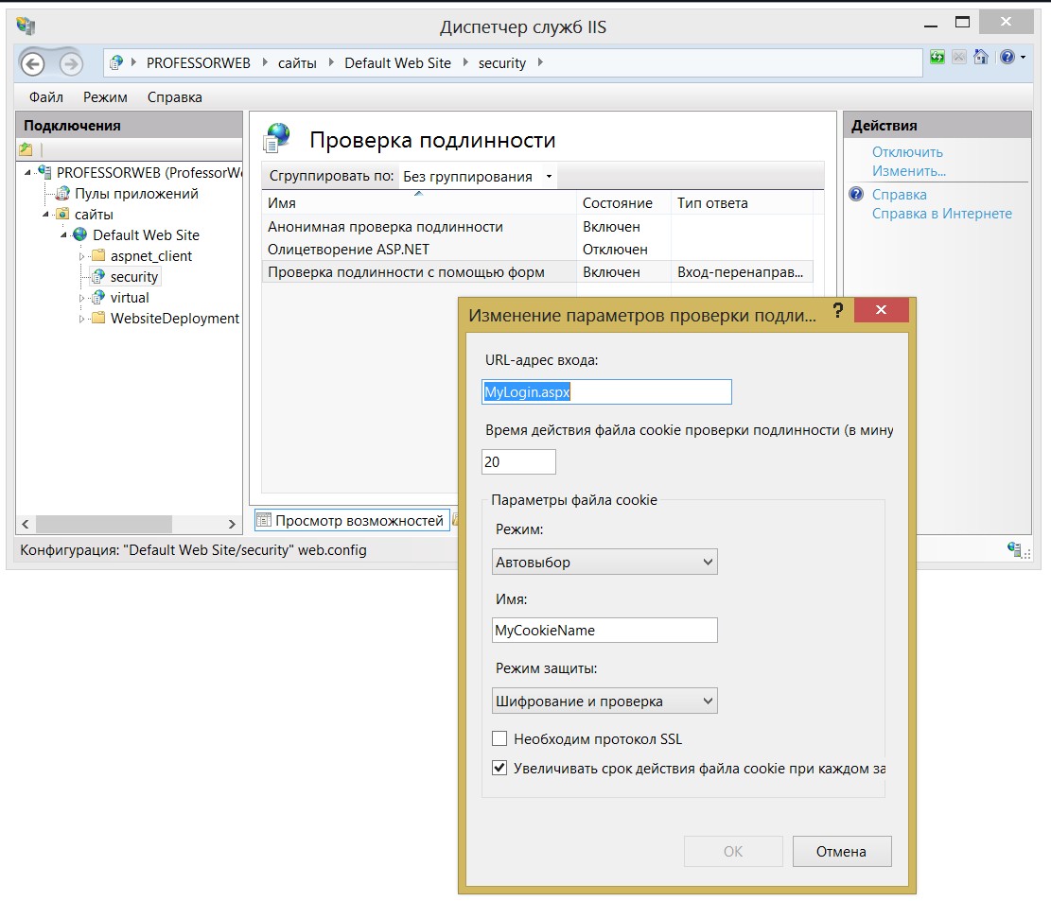Click the tree scrollbar left arrow
The image size is (1051, 901).
coord(26,524)
